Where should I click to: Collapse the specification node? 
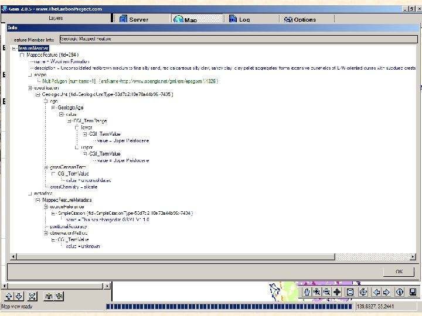(30, 88)
